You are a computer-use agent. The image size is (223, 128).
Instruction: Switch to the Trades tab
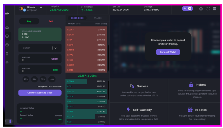(98, 18)
